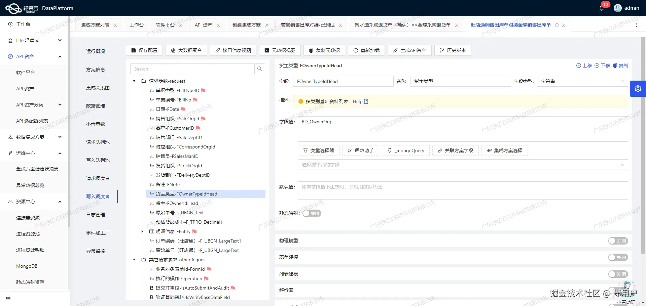Collapse the 请求参数-request tree node
The image size is (646, 306).
point(134,81)
